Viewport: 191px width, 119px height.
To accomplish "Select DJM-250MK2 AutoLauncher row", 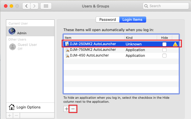I will [x=121, y=44].
